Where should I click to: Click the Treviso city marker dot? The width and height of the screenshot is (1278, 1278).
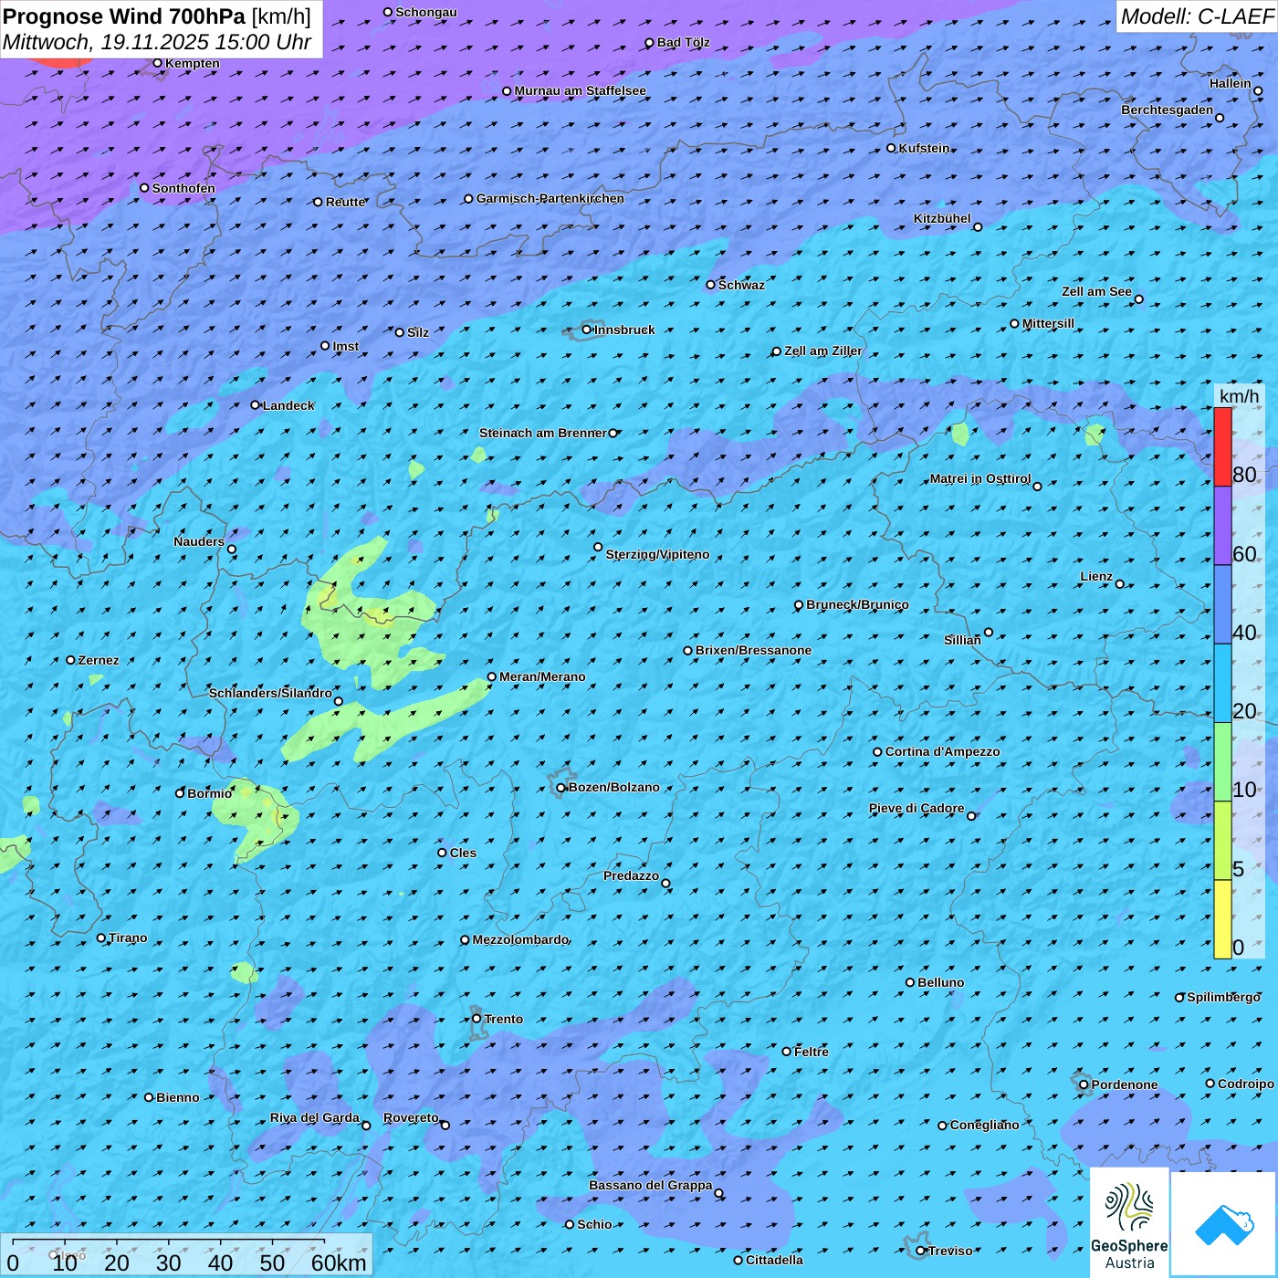pos(921,1251)
